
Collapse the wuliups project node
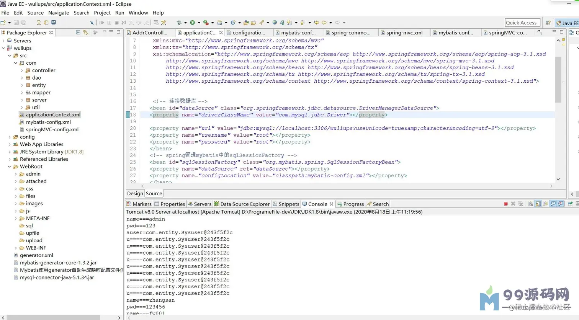click(x=3, y=48)
